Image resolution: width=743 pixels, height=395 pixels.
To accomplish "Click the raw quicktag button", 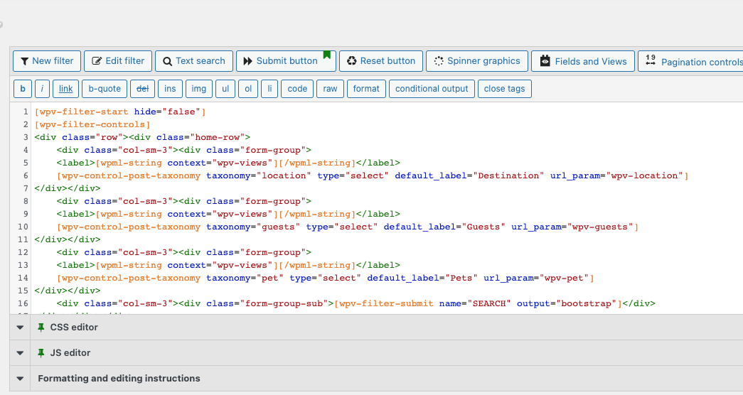I will point(331,89).
